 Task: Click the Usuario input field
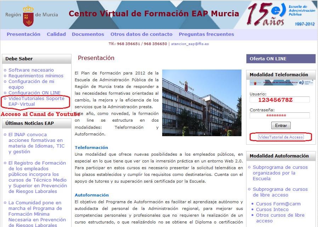point(280,100)
